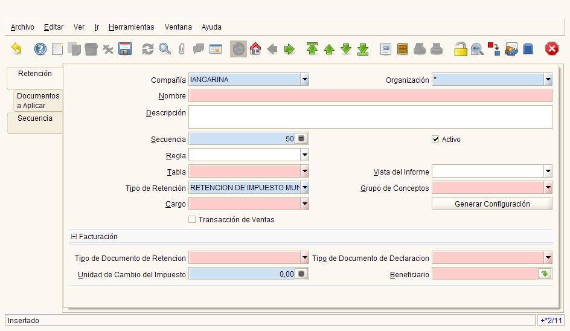Click into the Descripción text area
The width and height of the screenshot is (570, 331).
tap(370, 117)
